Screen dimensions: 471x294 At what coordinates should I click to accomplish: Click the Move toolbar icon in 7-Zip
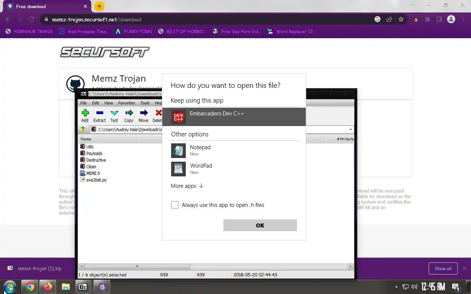click(144, 113)
